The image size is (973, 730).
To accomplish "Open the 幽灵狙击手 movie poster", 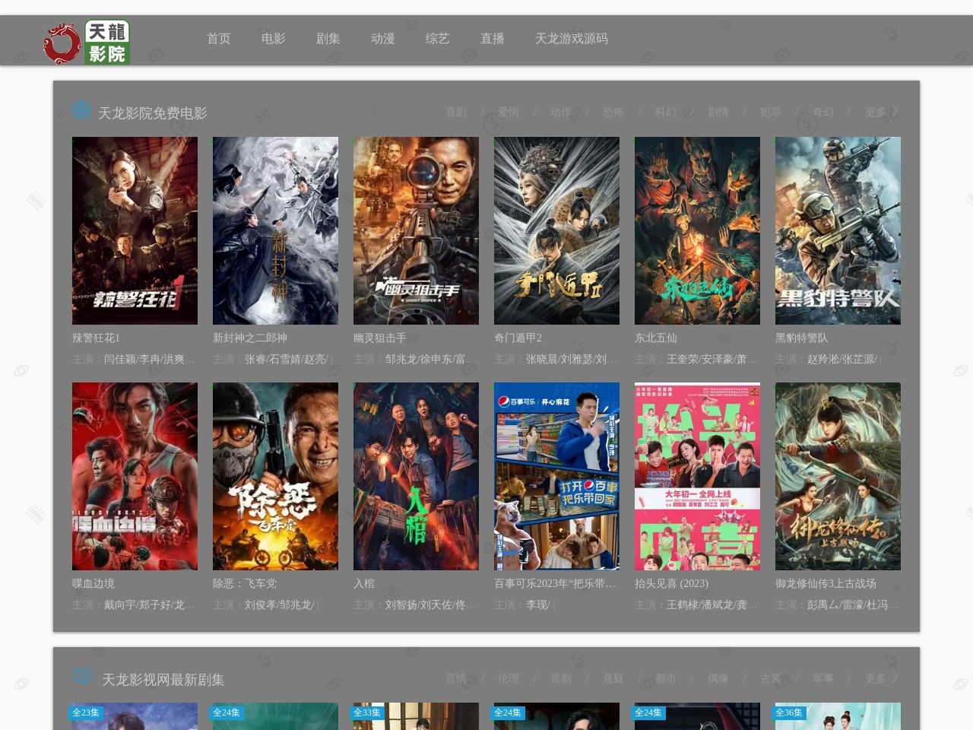I will click(x=416, y=230).
